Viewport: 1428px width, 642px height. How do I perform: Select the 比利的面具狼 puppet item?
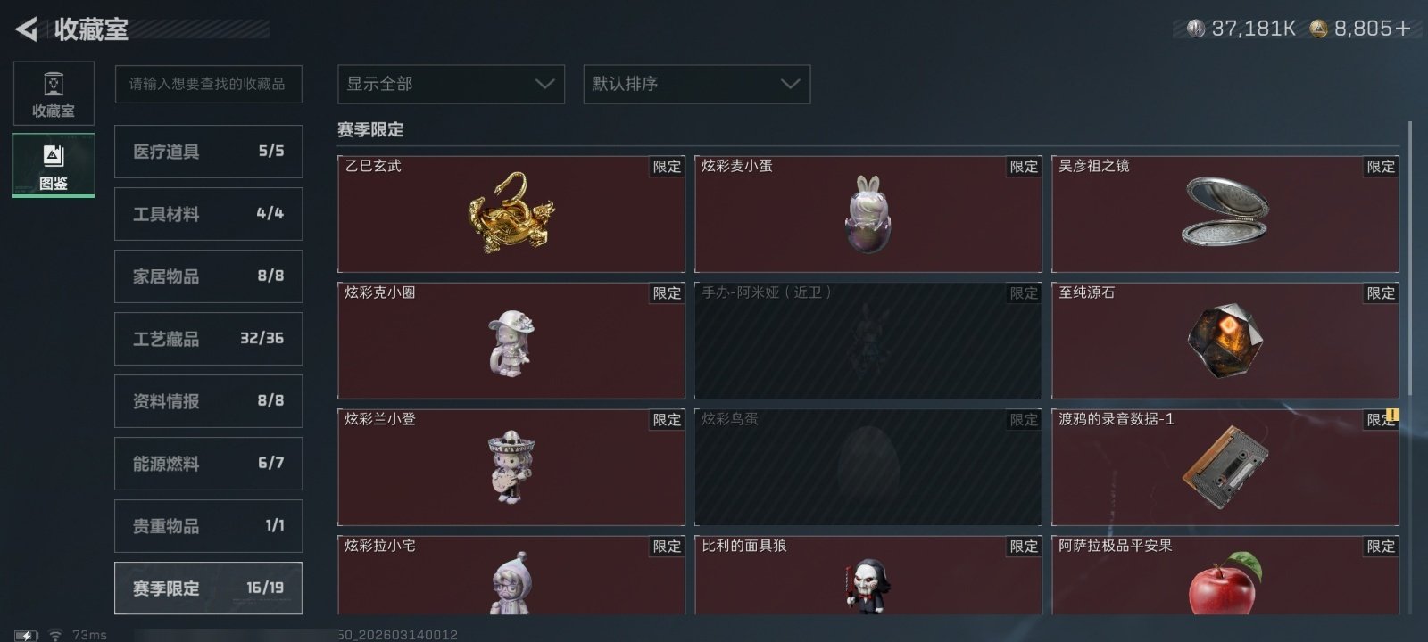(x=868, y=575)
